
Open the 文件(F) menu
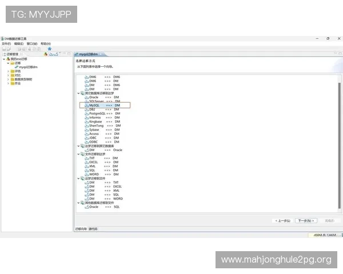pos(6,43)
